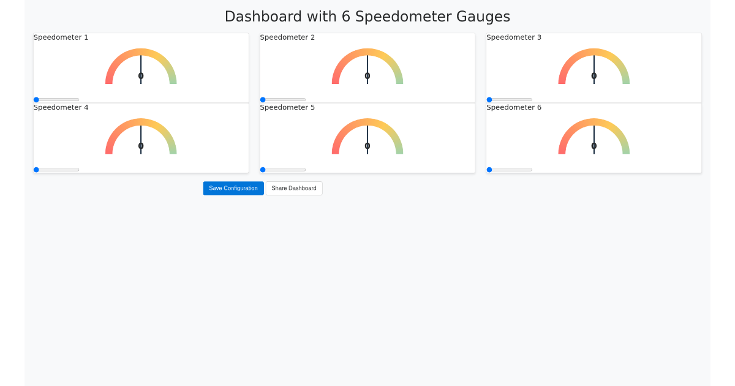
Task: Click the "Speedometer 5" title label
Action: click(x=287, y=107)
